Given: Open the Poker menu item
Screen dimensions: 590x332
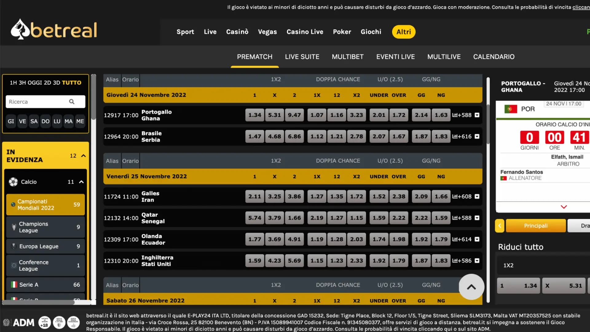Looking at the screenshot, I should 342,32.
